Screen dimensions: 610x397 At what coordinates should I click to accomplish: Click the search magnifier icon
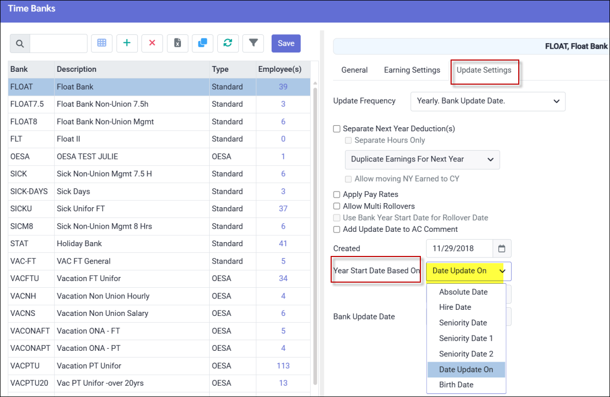(20, 44)
